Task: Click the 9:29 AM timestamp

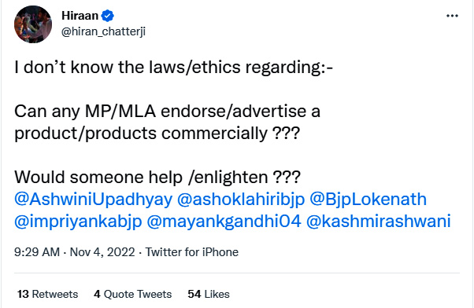Action: click(37, 252)
